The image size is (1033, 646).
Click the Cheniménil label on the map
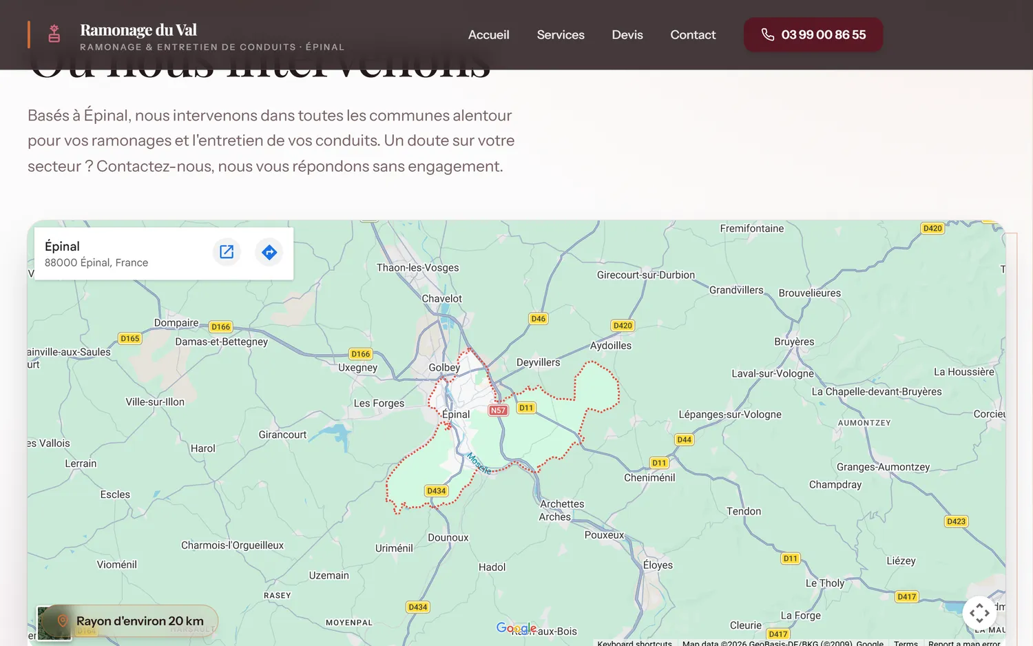(649, 478)
